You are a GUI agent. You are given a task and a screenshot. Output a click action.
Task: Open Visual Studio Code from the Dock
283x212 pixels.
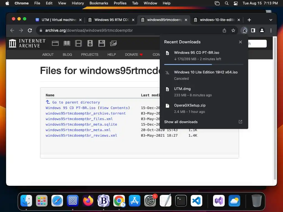pyautogui.click(x=196, y=201)
